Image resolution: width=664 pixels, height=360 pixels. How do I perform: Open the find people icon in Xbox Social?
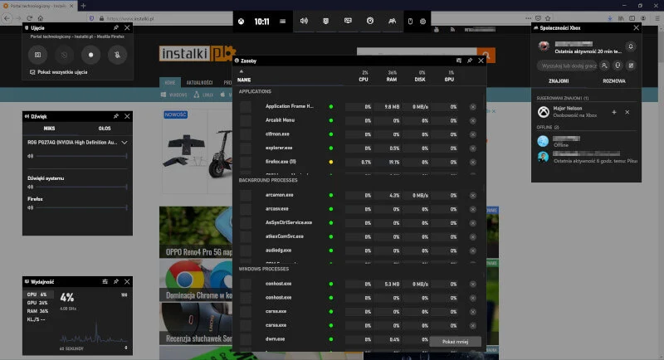coord(604,66)
